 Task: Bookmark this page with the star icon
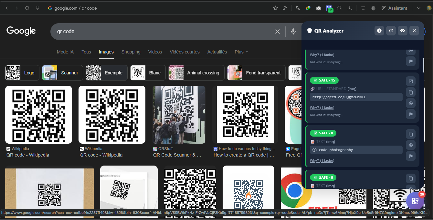(x=276, y=8)
